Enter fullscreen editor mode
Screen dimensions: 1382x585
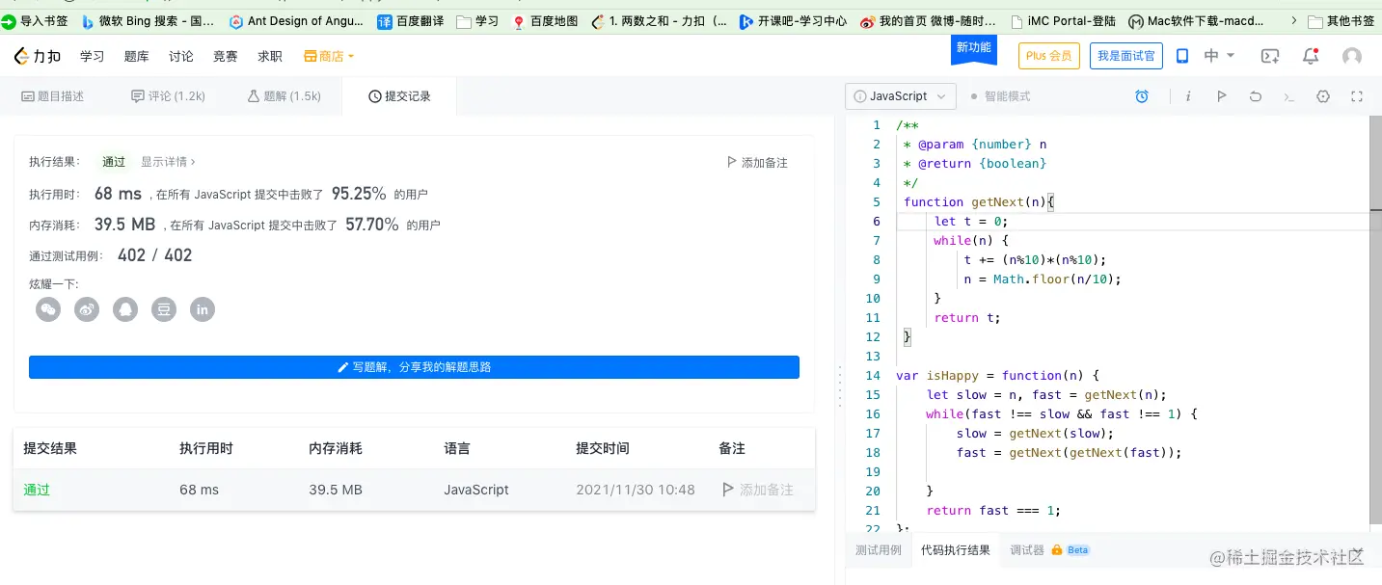(x=1357, y=96)
